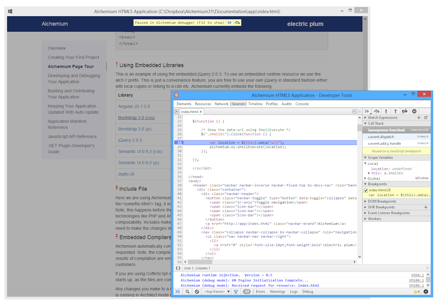
Task: Filter console by Debug
Action: click(x=308, y=292)
